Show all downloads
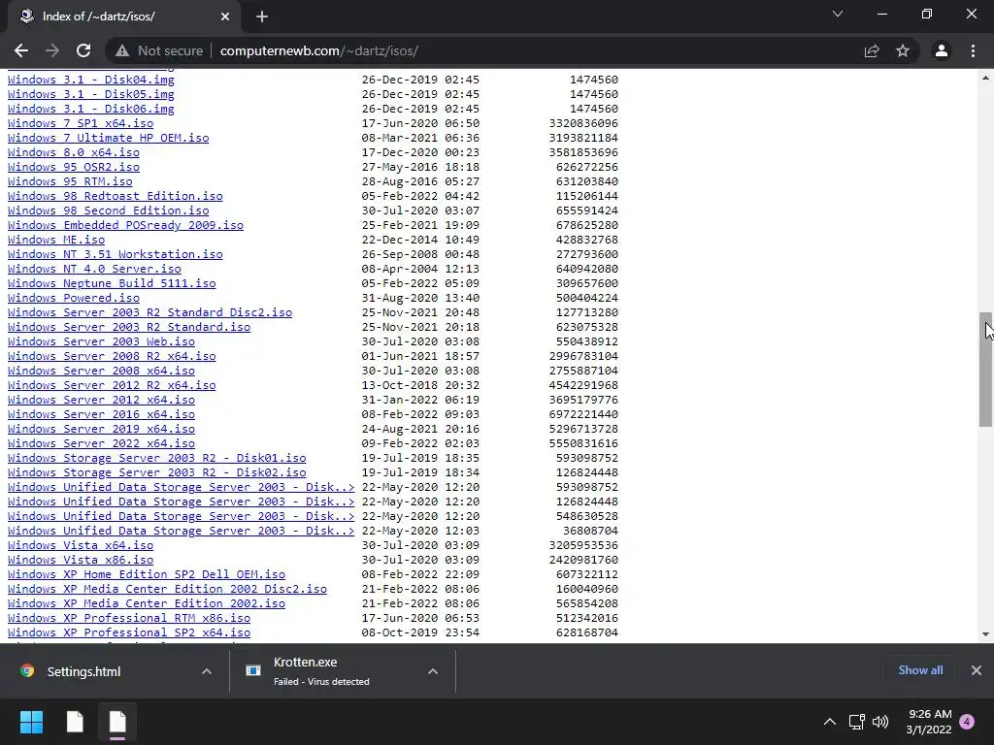The image size is (994, 745). 920,670
